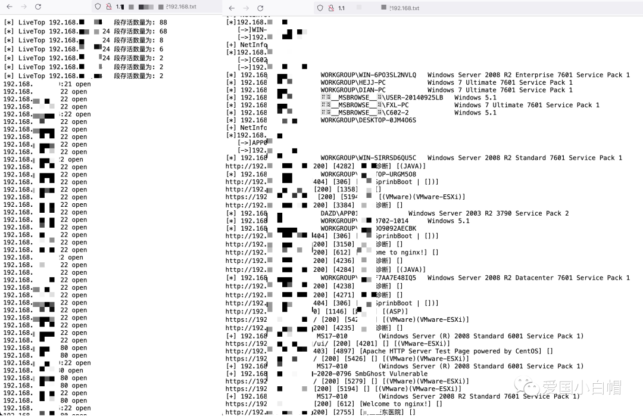Image resolution: width=643 pixels, height=416 pixels.
Task: Reload the page in the right browser window
Action: point(260,8)
